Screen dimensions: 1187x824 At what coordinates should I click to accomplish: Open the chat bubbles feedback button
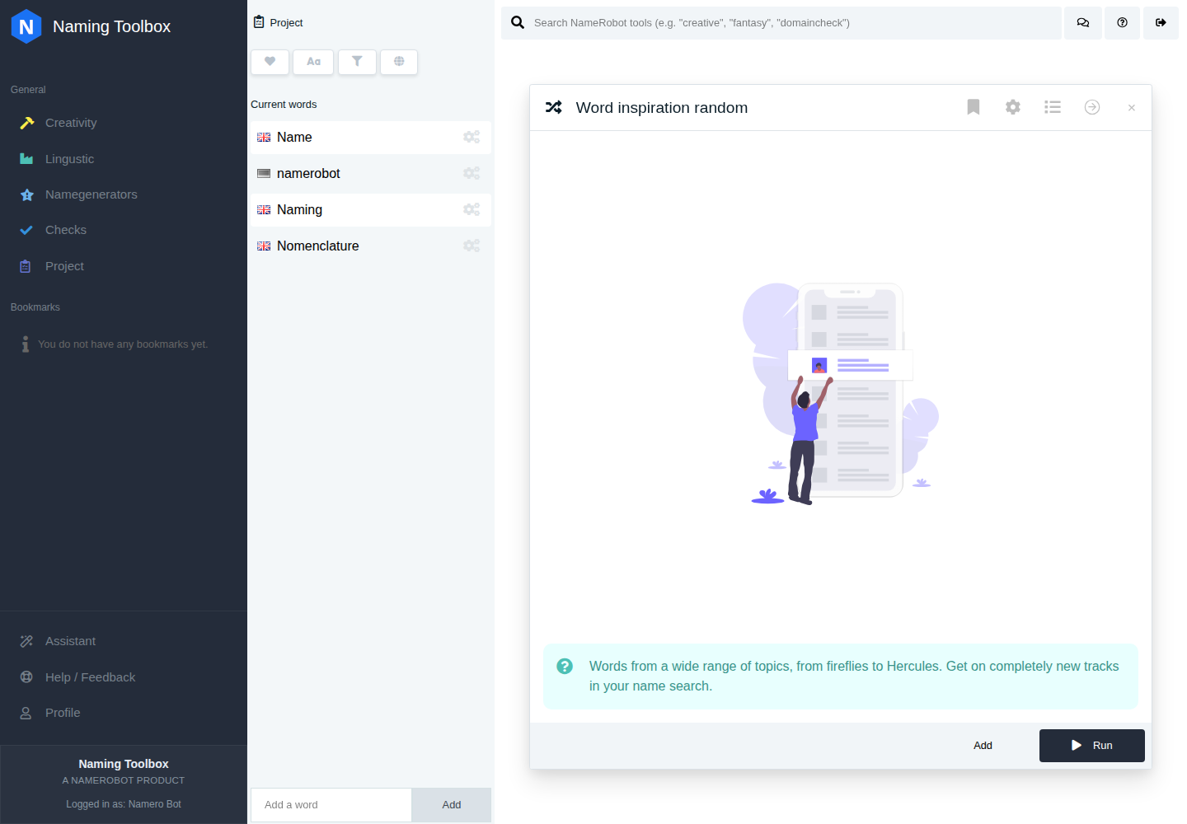(1083, 23)
